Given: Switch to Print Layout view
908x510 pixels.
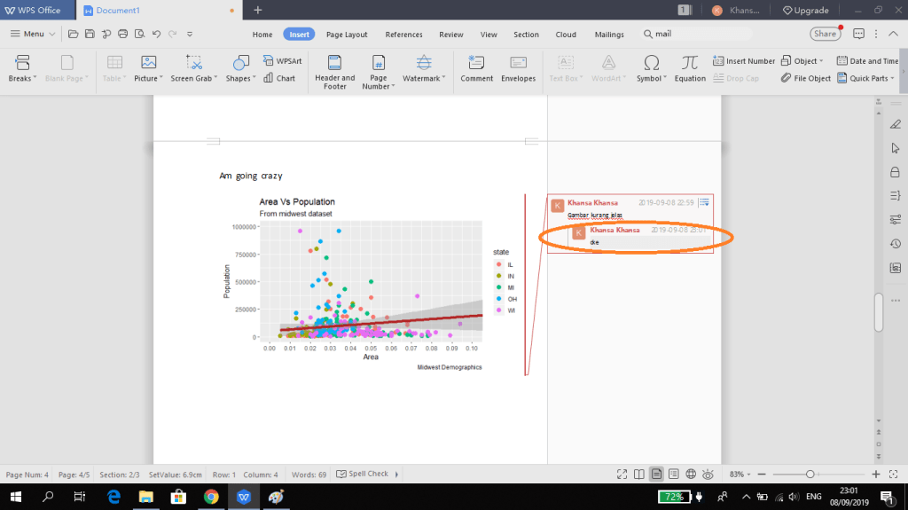Looking at the screenshot, I should pos(656,475).
